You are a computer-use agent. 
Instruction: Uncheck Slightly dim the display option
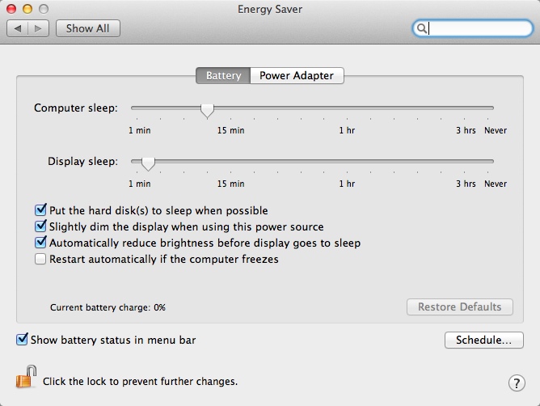pyautogui.click(x=41, y=226)
